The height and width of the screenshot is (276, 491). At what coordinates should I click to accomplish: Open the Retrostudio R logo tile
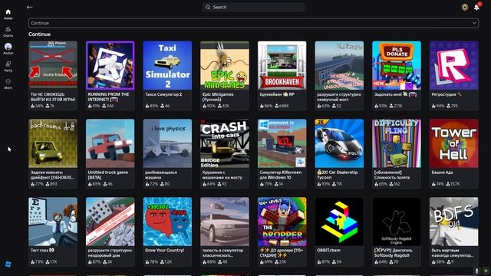pos(454,75)
